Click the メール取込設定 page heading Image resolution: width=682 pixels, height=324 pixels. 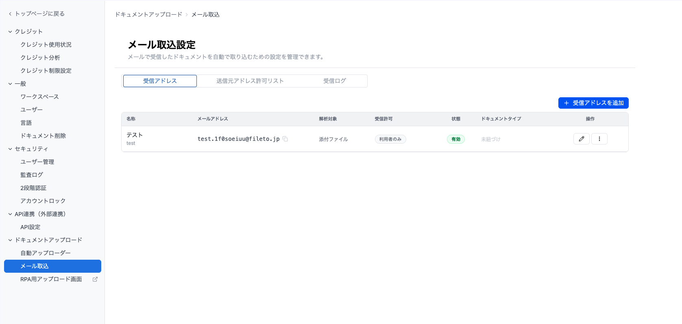162,45
